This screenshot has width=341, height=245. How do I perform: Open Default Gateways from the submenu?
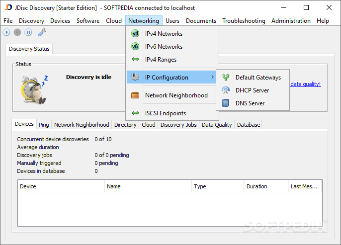click(253, 78)
